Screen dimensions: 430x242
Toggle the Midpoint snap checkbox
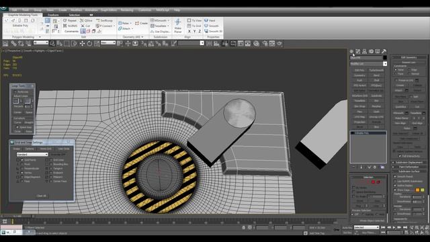pos(51,177)
